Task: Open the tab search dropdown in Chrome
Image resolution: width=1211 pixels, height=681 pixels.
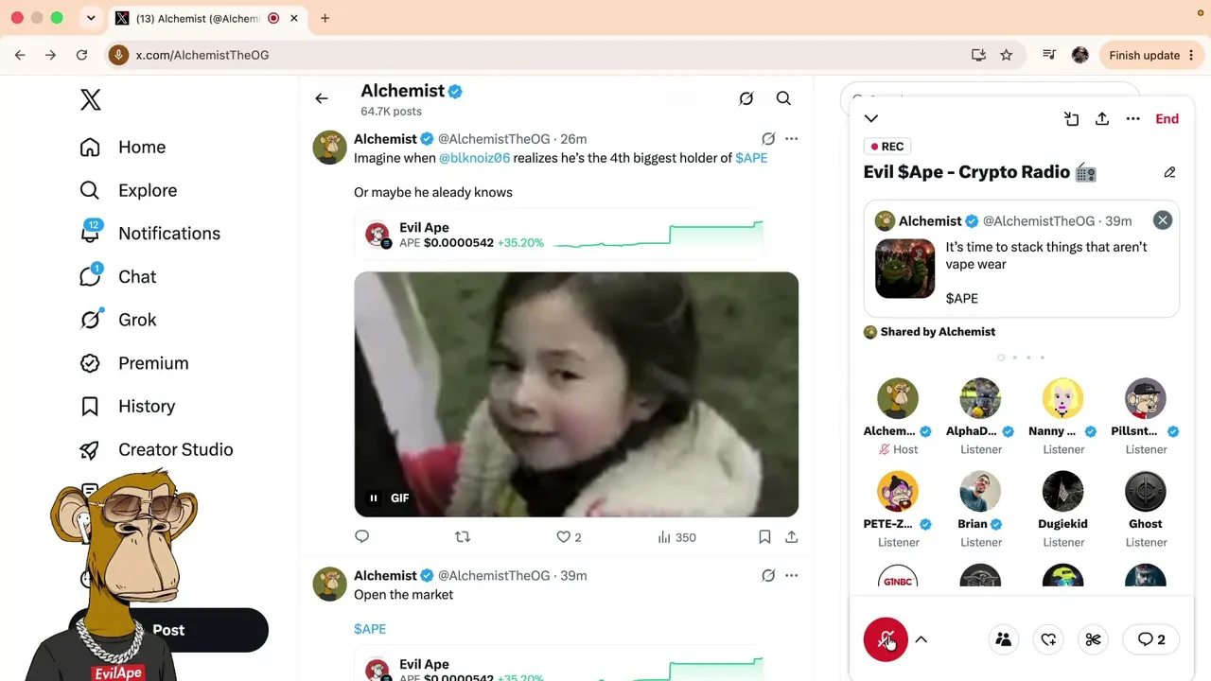Action: [91, 18]
